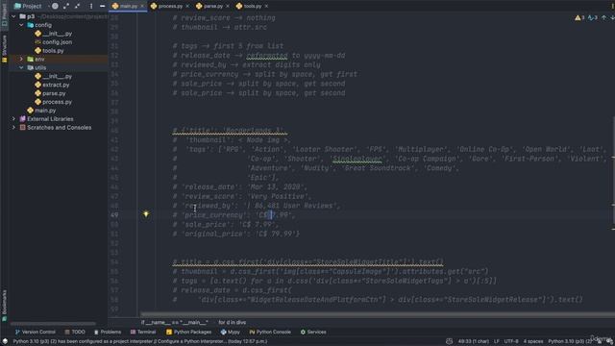Select config.json in project tree
This screenshot has width=615, height=346.
pyautogui.click(x=57, y=42)
